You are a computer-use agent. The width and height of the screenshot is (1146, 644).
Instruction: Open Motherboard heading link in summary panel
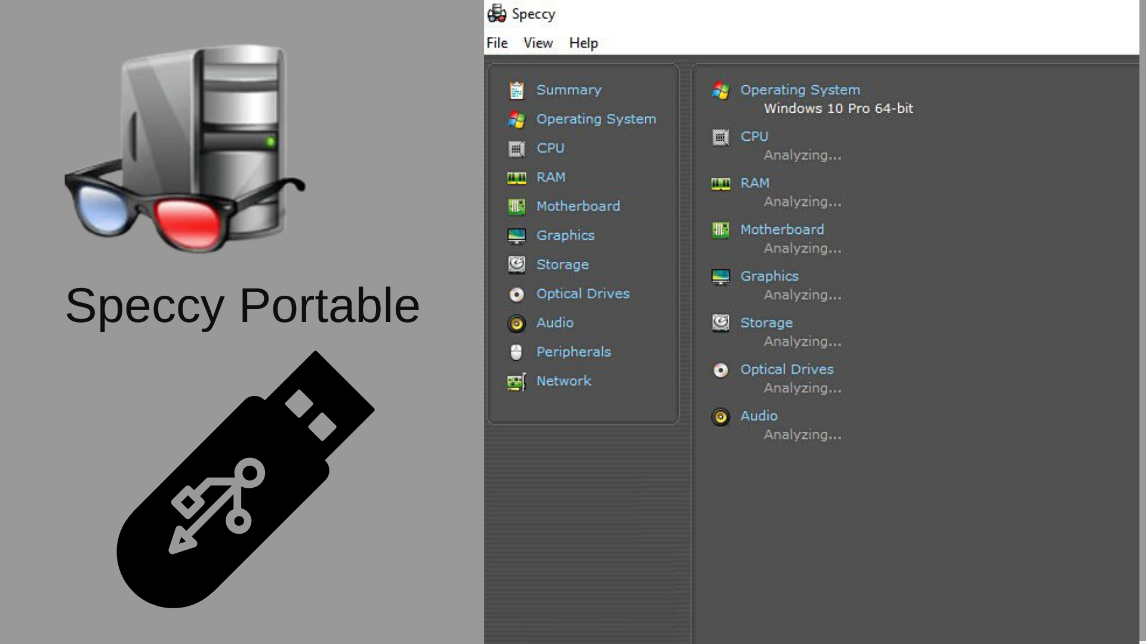(x=782, y=230)
